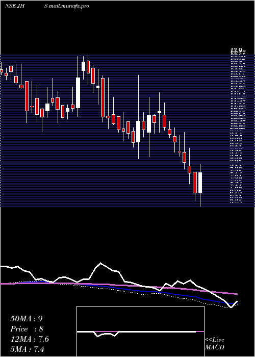The height and width of the screenshot is (357, 255).
Task: Click the 'mail.munafa.pro' watermark text
Action: (x=69, y=6)
